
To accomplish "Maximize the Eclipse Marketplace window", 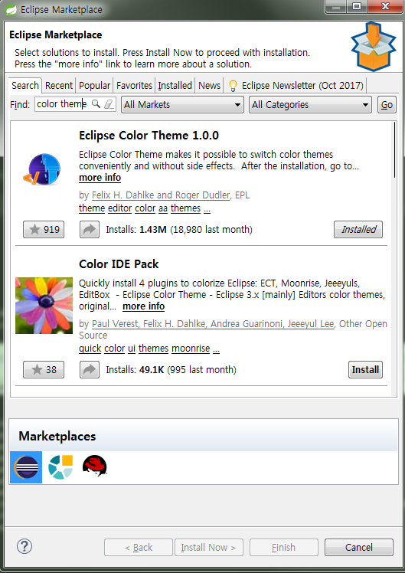I will [x=358, y=6].
